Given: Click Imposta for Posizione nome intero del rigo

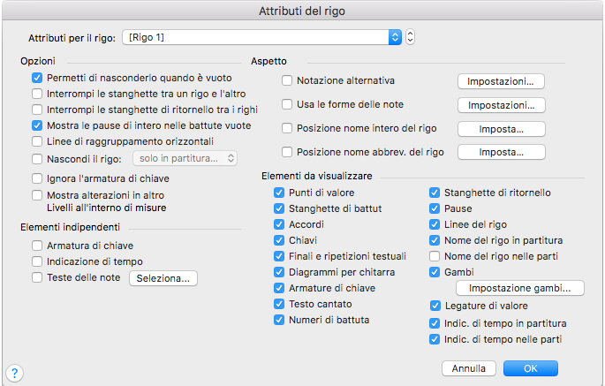Looking at the screenshot, I should (501, 129).
